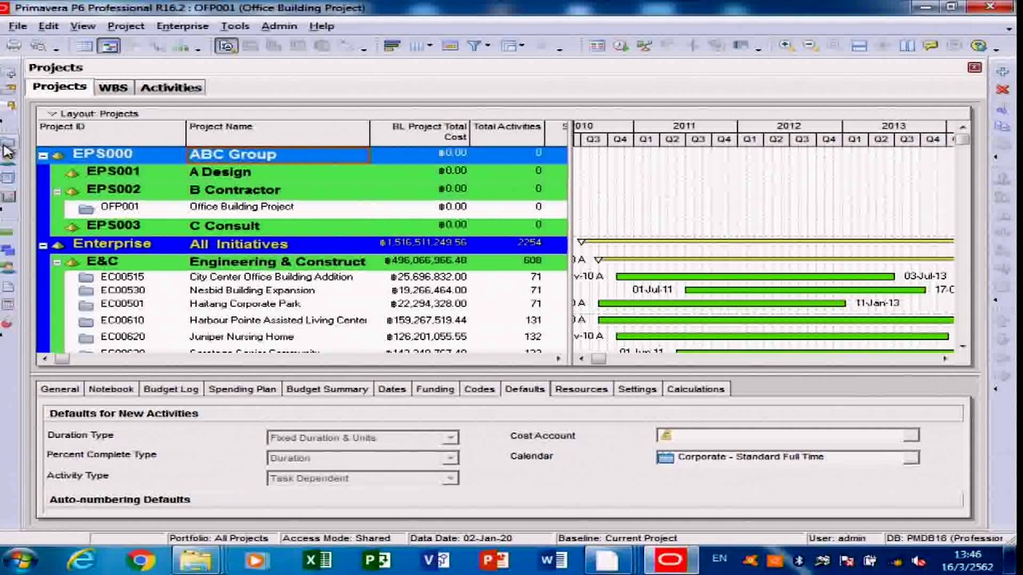Click the Group and Sort toolbar icon
Screen dimensions: 1023x575
tap(508, 46)
